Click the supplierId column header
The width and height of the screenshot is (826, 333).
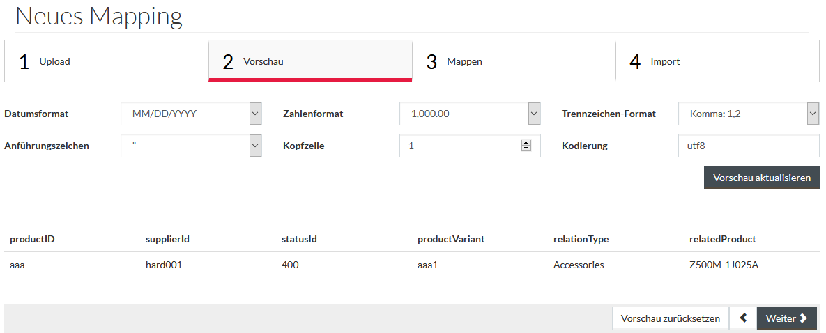pos(167,239)
